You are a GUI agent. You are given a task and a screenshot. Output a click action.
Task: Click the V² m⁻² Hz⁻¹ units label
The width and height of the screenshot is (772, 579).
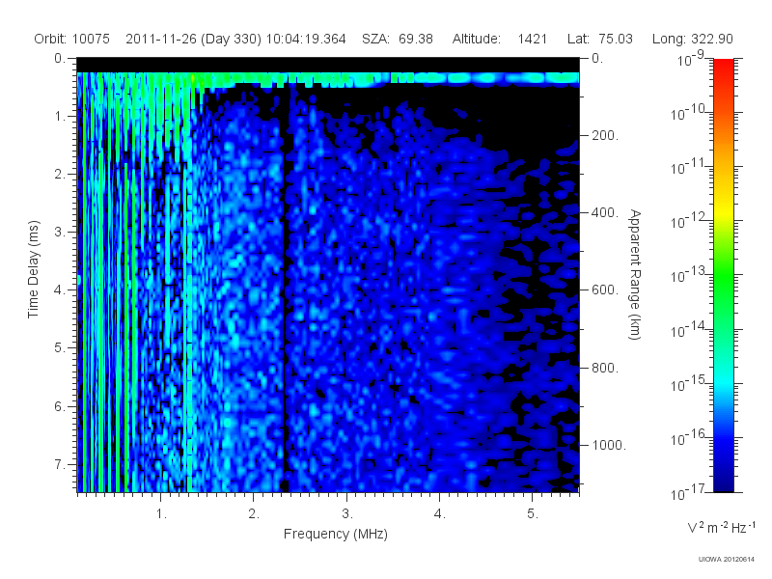tap(721, 527)
